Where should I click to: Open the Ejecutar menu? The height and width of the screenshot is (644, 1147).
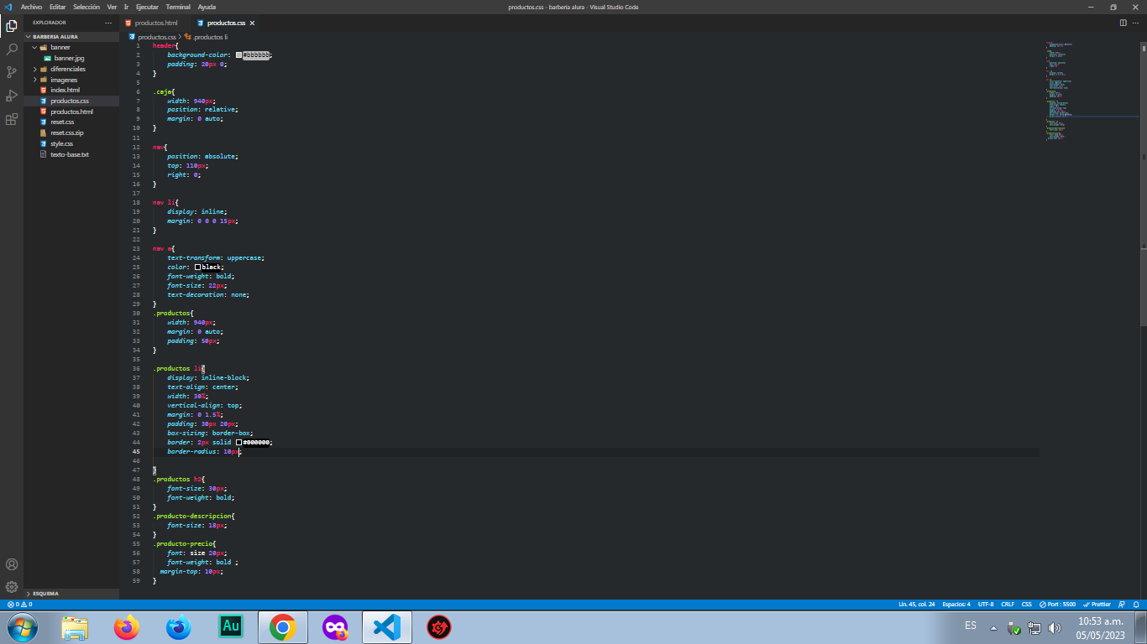147,7
